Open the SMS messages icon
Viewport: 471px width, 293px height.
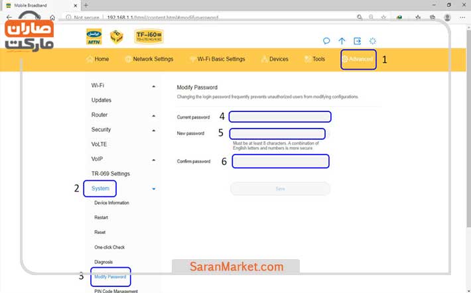click(x=326, y=40)
